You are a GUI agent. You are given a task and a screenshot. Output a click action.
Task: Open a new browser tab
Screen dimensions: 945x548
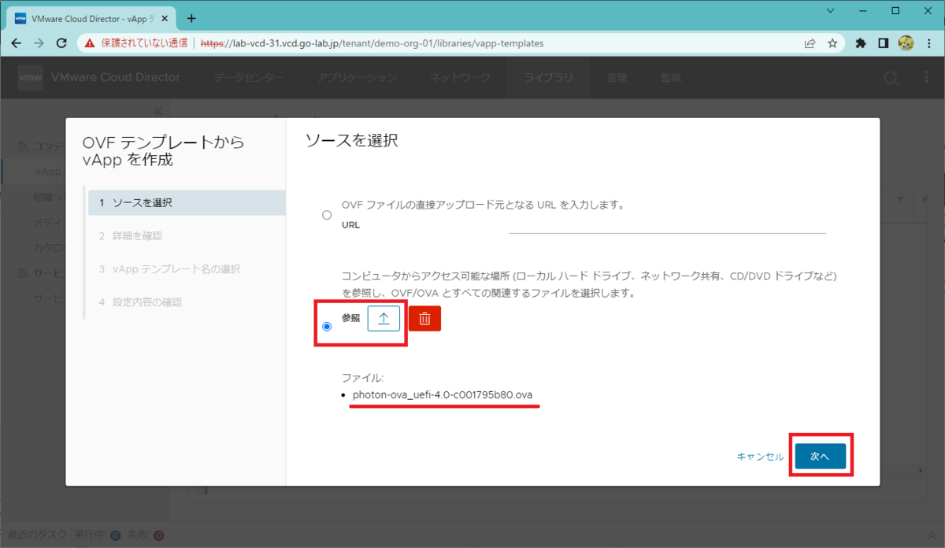(x=191, y=18)
